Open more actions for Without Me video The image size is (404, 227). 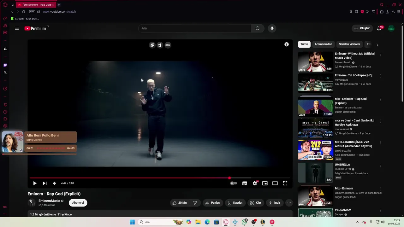coord(381,54)
